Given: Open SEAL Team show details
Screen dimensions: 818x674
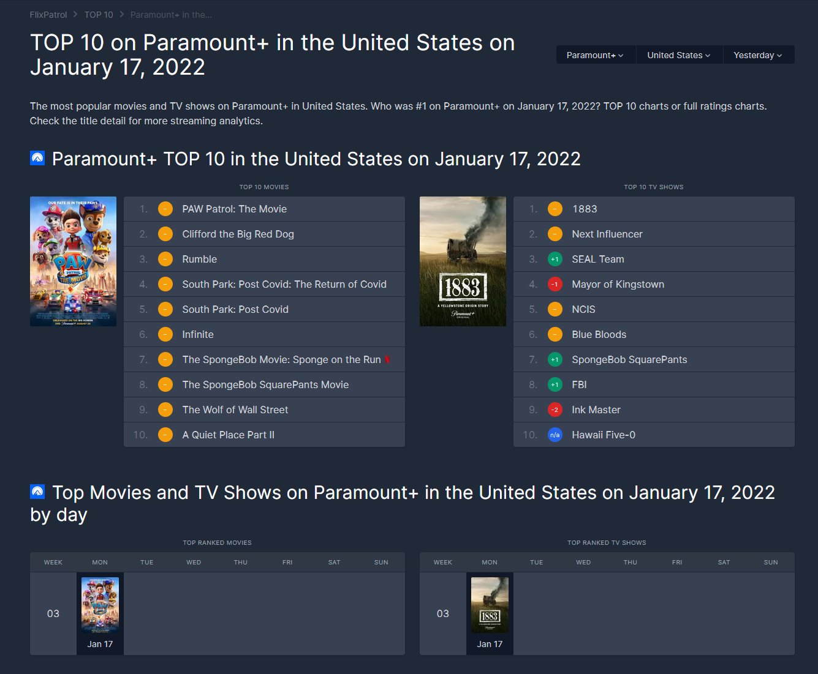Looking at the screenshot, I should (598, 259).
